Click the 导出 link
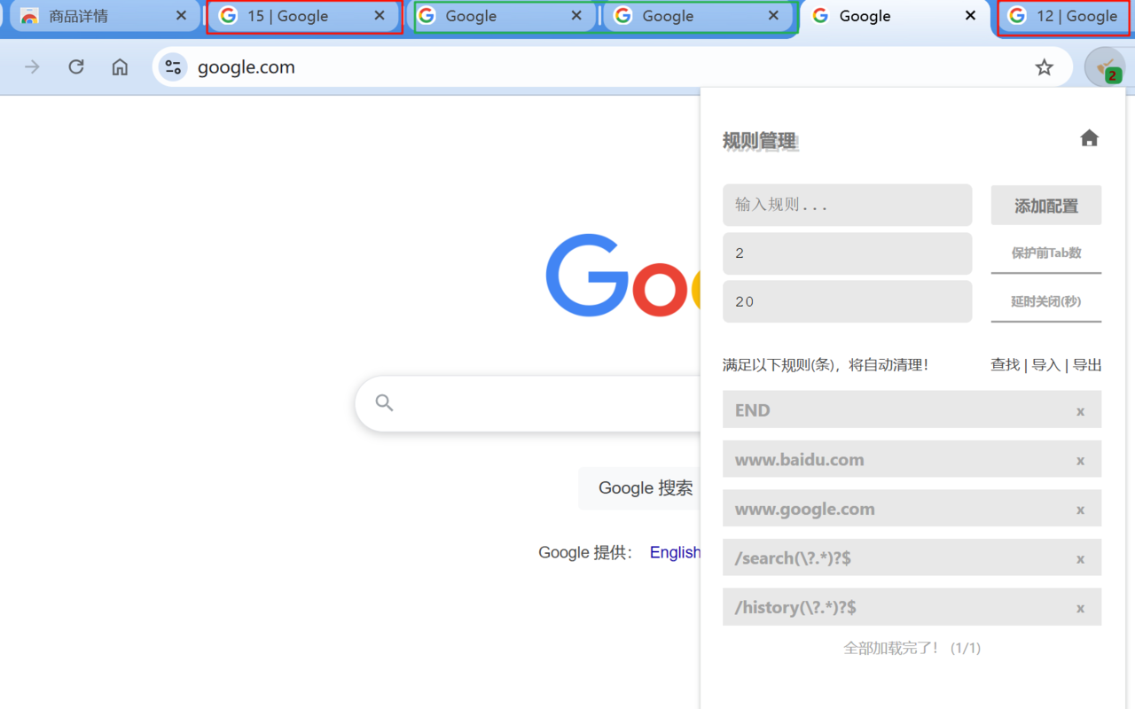Image resolution: width=1135 pixels, height=709 pixels. click(x=1087, y=365)
